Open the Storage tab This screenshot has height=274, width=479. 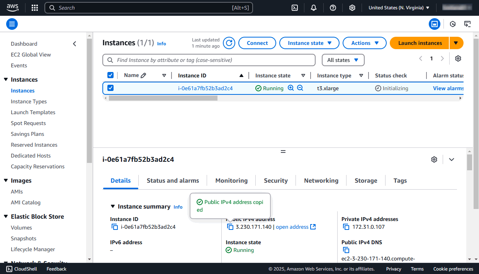[x=365, y=180]
